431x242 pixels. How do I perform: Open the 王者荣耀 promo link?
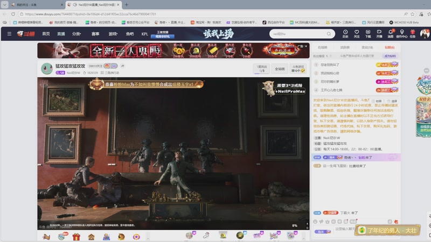pos(163,34)
